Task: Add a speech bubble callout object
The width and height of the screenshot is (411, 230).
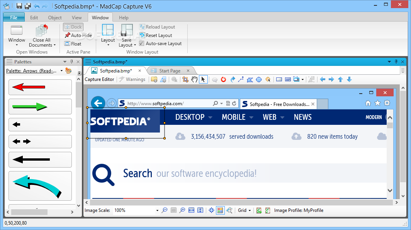Action: (x=215, y=80)
